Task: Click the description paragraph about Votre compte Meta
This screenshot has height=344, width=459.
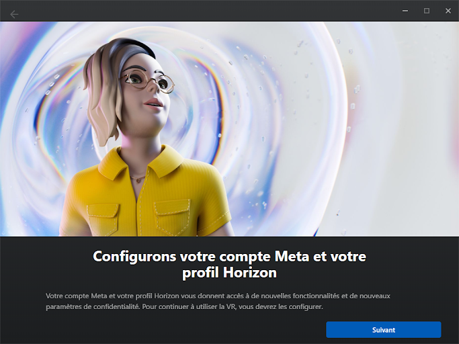Action: [x=218, y=301]
